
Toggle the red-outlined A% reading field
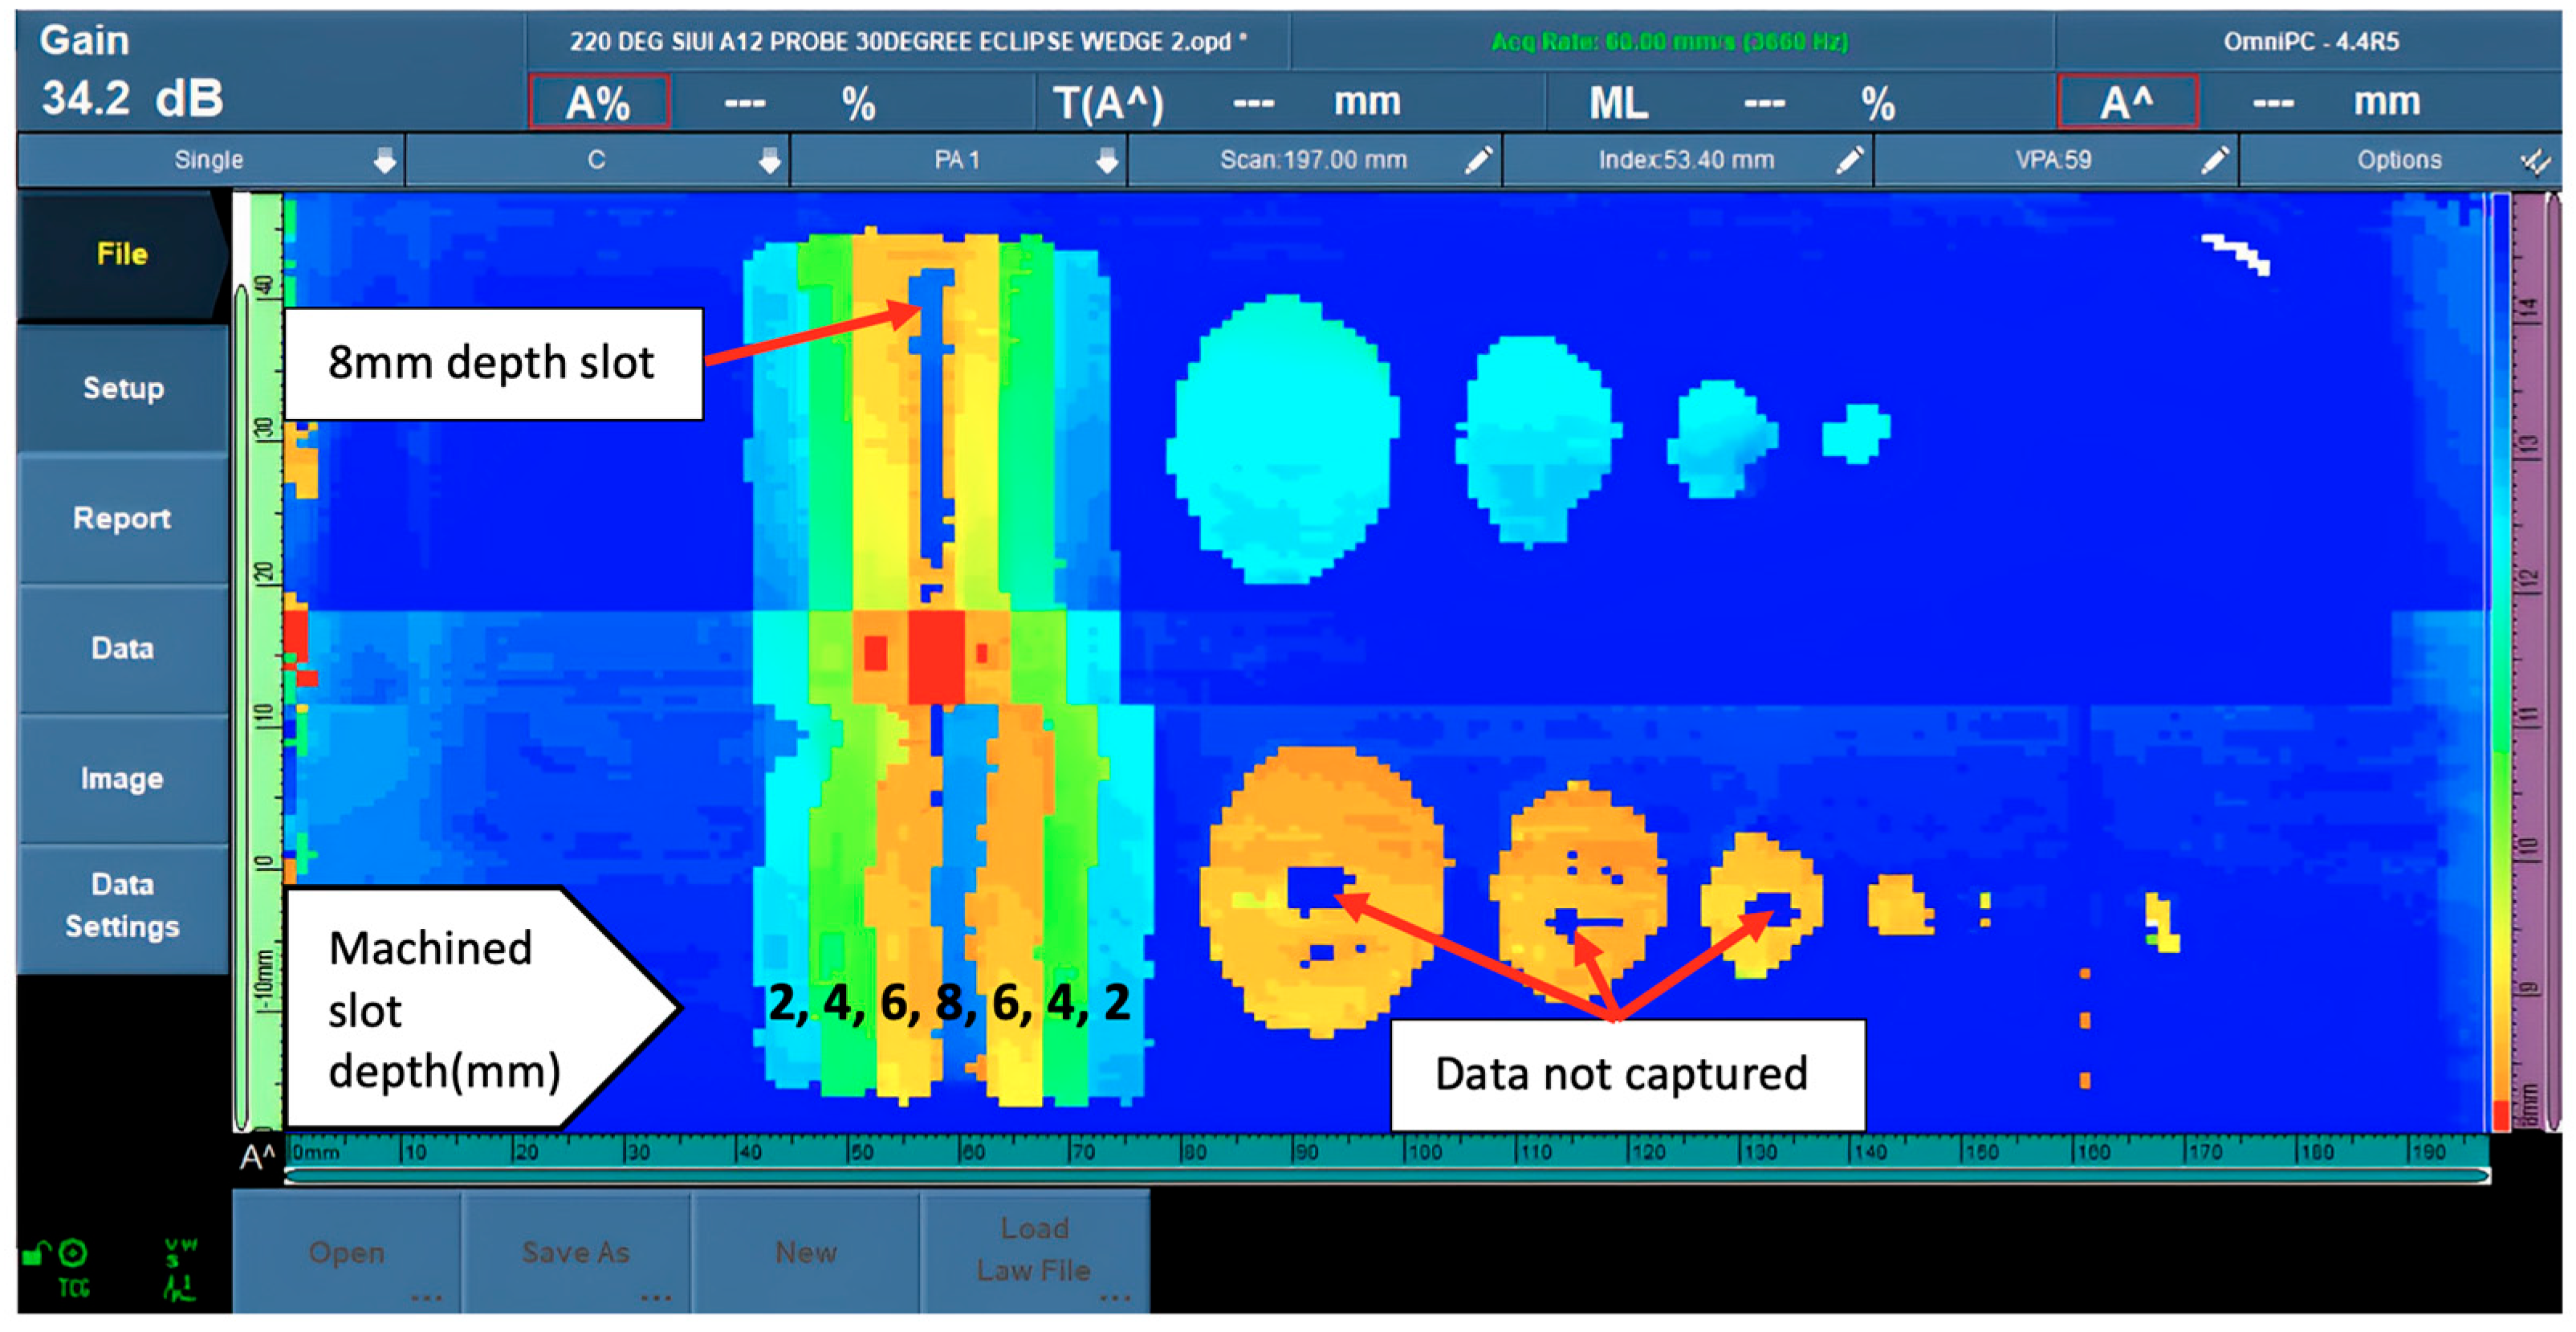[598, 102]
